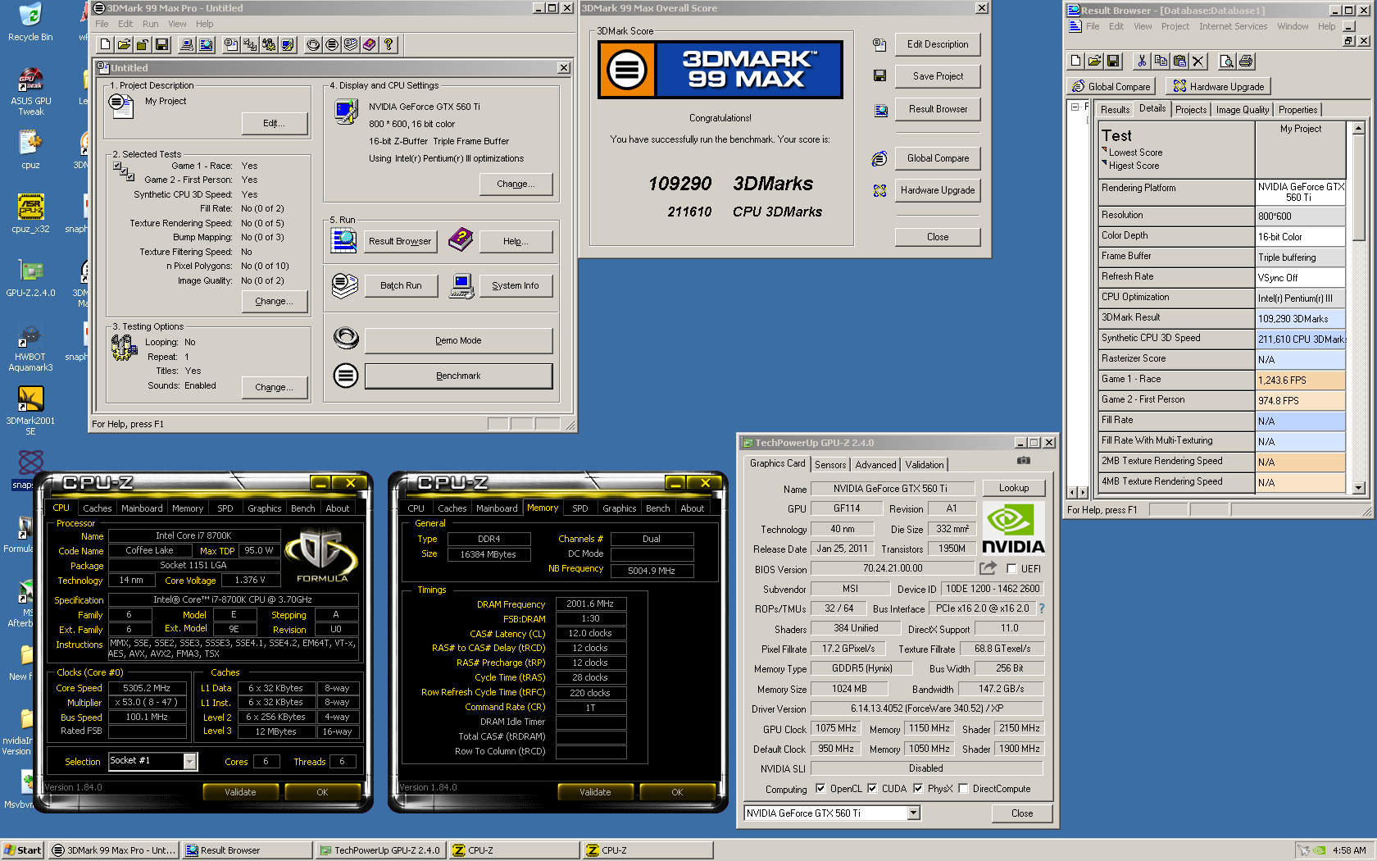Click Validate in CPU-Z processor window

[240, 792]
